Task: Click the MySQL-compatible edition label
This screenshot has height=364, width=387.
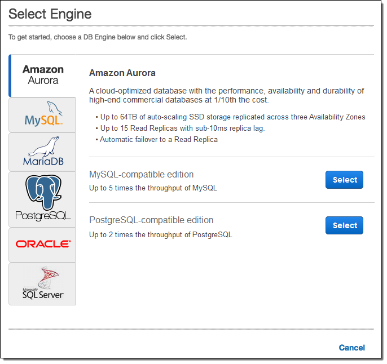Action: coord(141,175)
